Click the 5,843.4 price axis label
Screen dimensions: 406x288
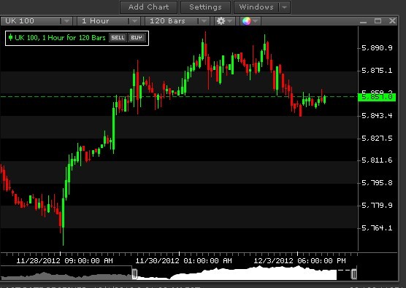pyautogui.click(x=377, y=116)
